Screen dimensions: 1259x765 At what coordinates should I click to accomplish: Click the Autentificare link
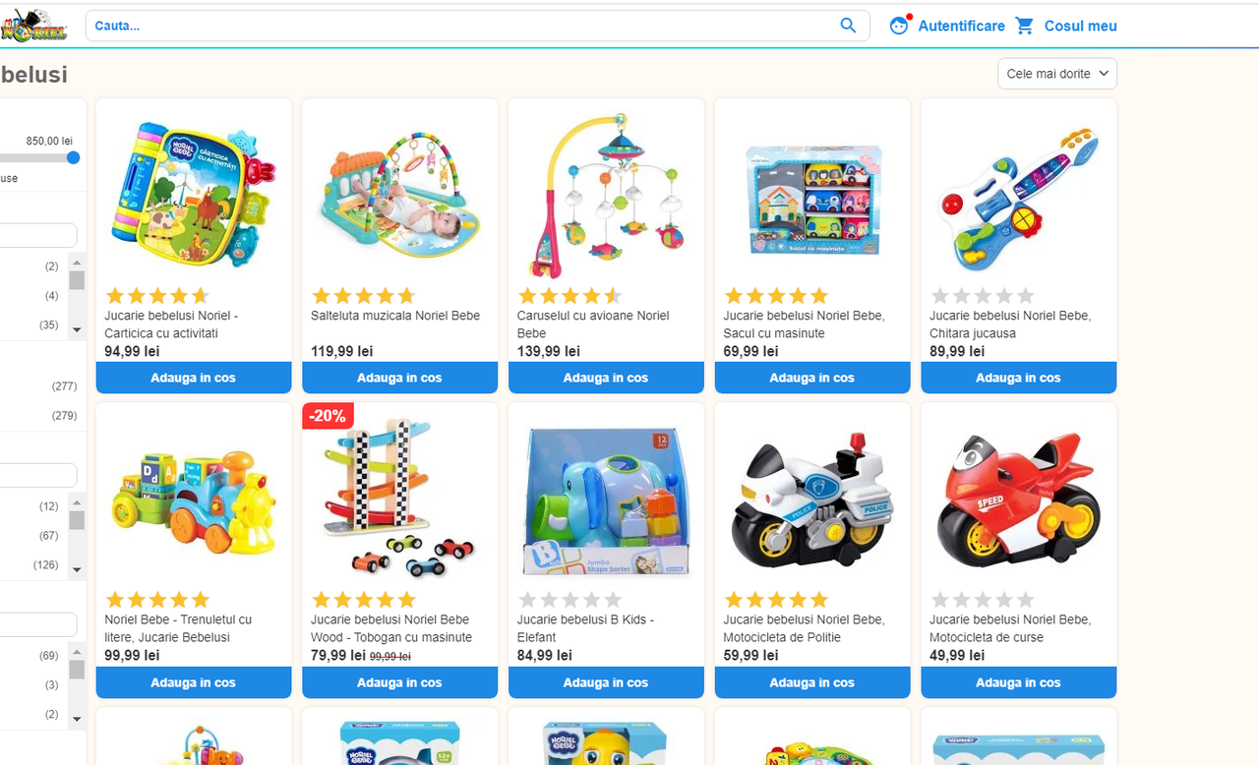click(961, 26)
